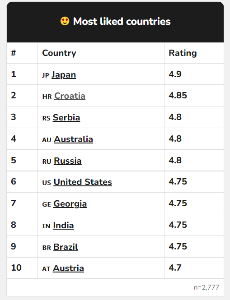
Task: Open the Georgia country link
Action: (70, 204)
